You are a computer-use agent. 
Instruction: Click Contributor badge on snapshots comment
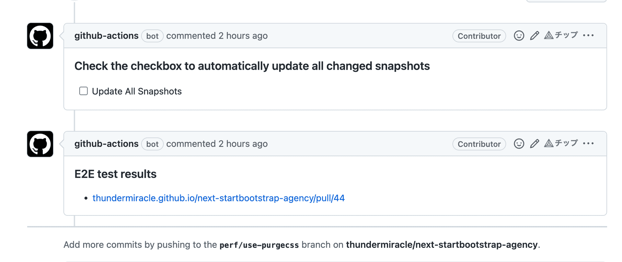[x=479, y=36]
